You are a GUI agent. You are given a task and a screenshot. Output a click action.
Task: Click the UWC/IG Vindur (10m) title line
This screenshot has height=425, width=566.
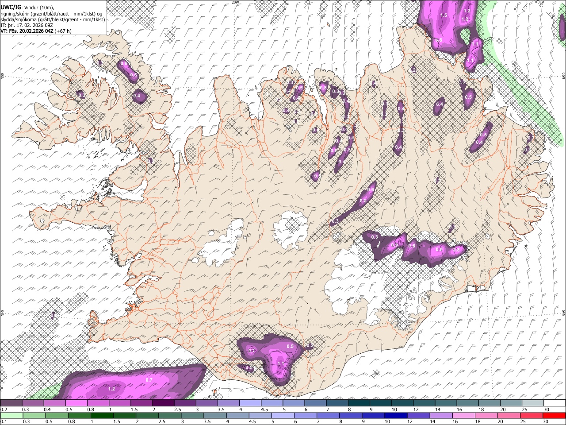pos(27,7)
